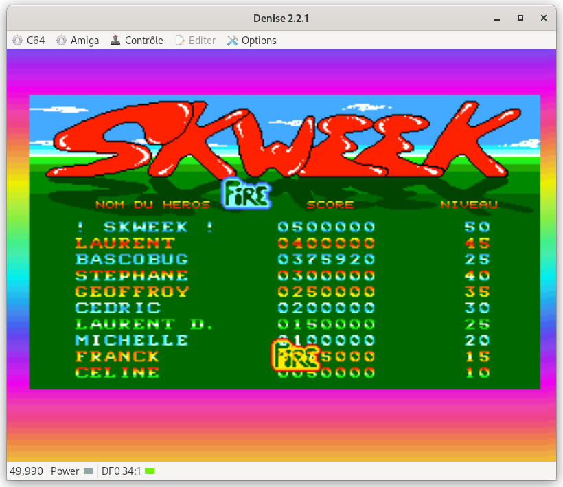The image size is (563, 487).
Task: Click the DF0 34:1 drive status
Action: (x=121, y=471)
